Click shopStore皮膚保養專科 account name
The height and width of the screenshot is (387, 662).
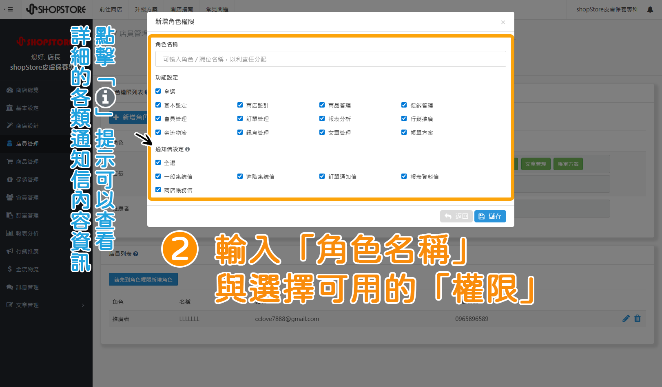(x=607, y=9)
